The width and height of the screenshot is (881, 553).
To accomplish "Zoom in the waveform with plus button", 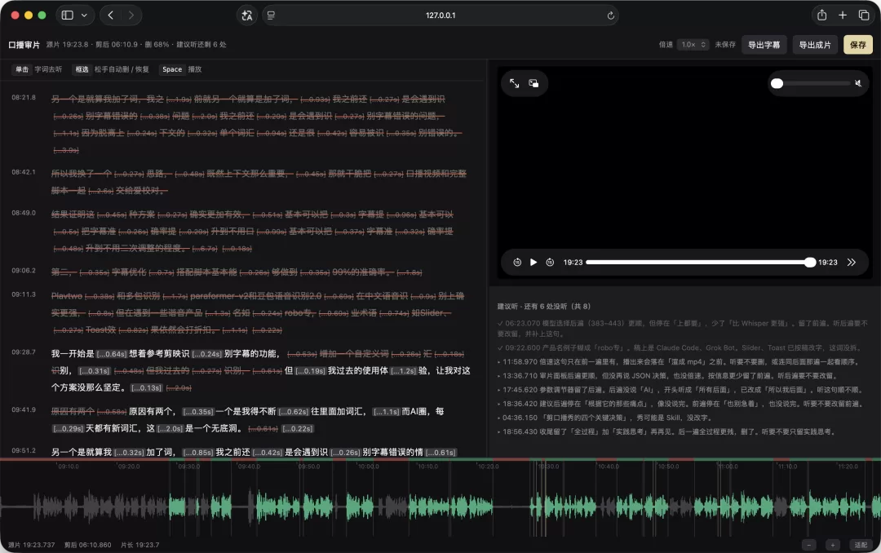I will click(x=833, y=545).
